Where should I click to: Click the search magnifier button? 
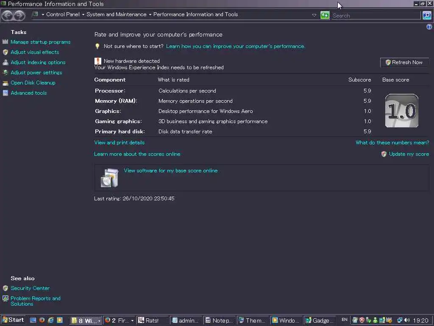[427, 15]
